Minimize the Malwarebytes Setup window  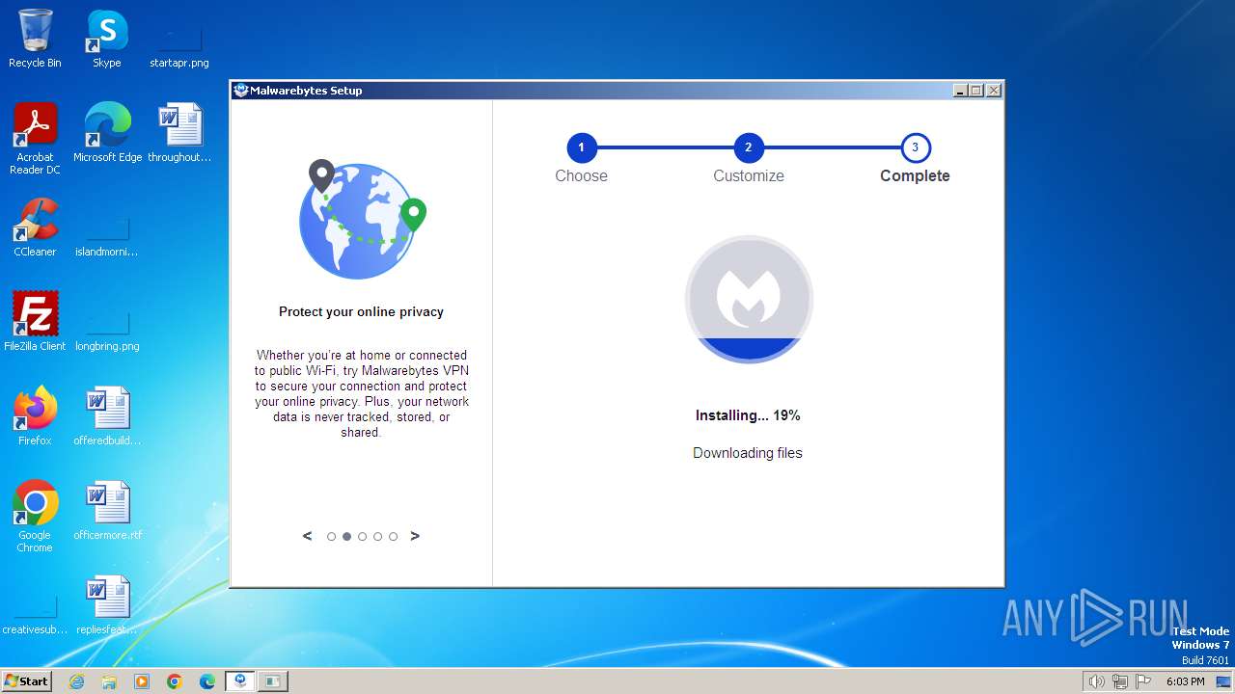tap(960, 91)
